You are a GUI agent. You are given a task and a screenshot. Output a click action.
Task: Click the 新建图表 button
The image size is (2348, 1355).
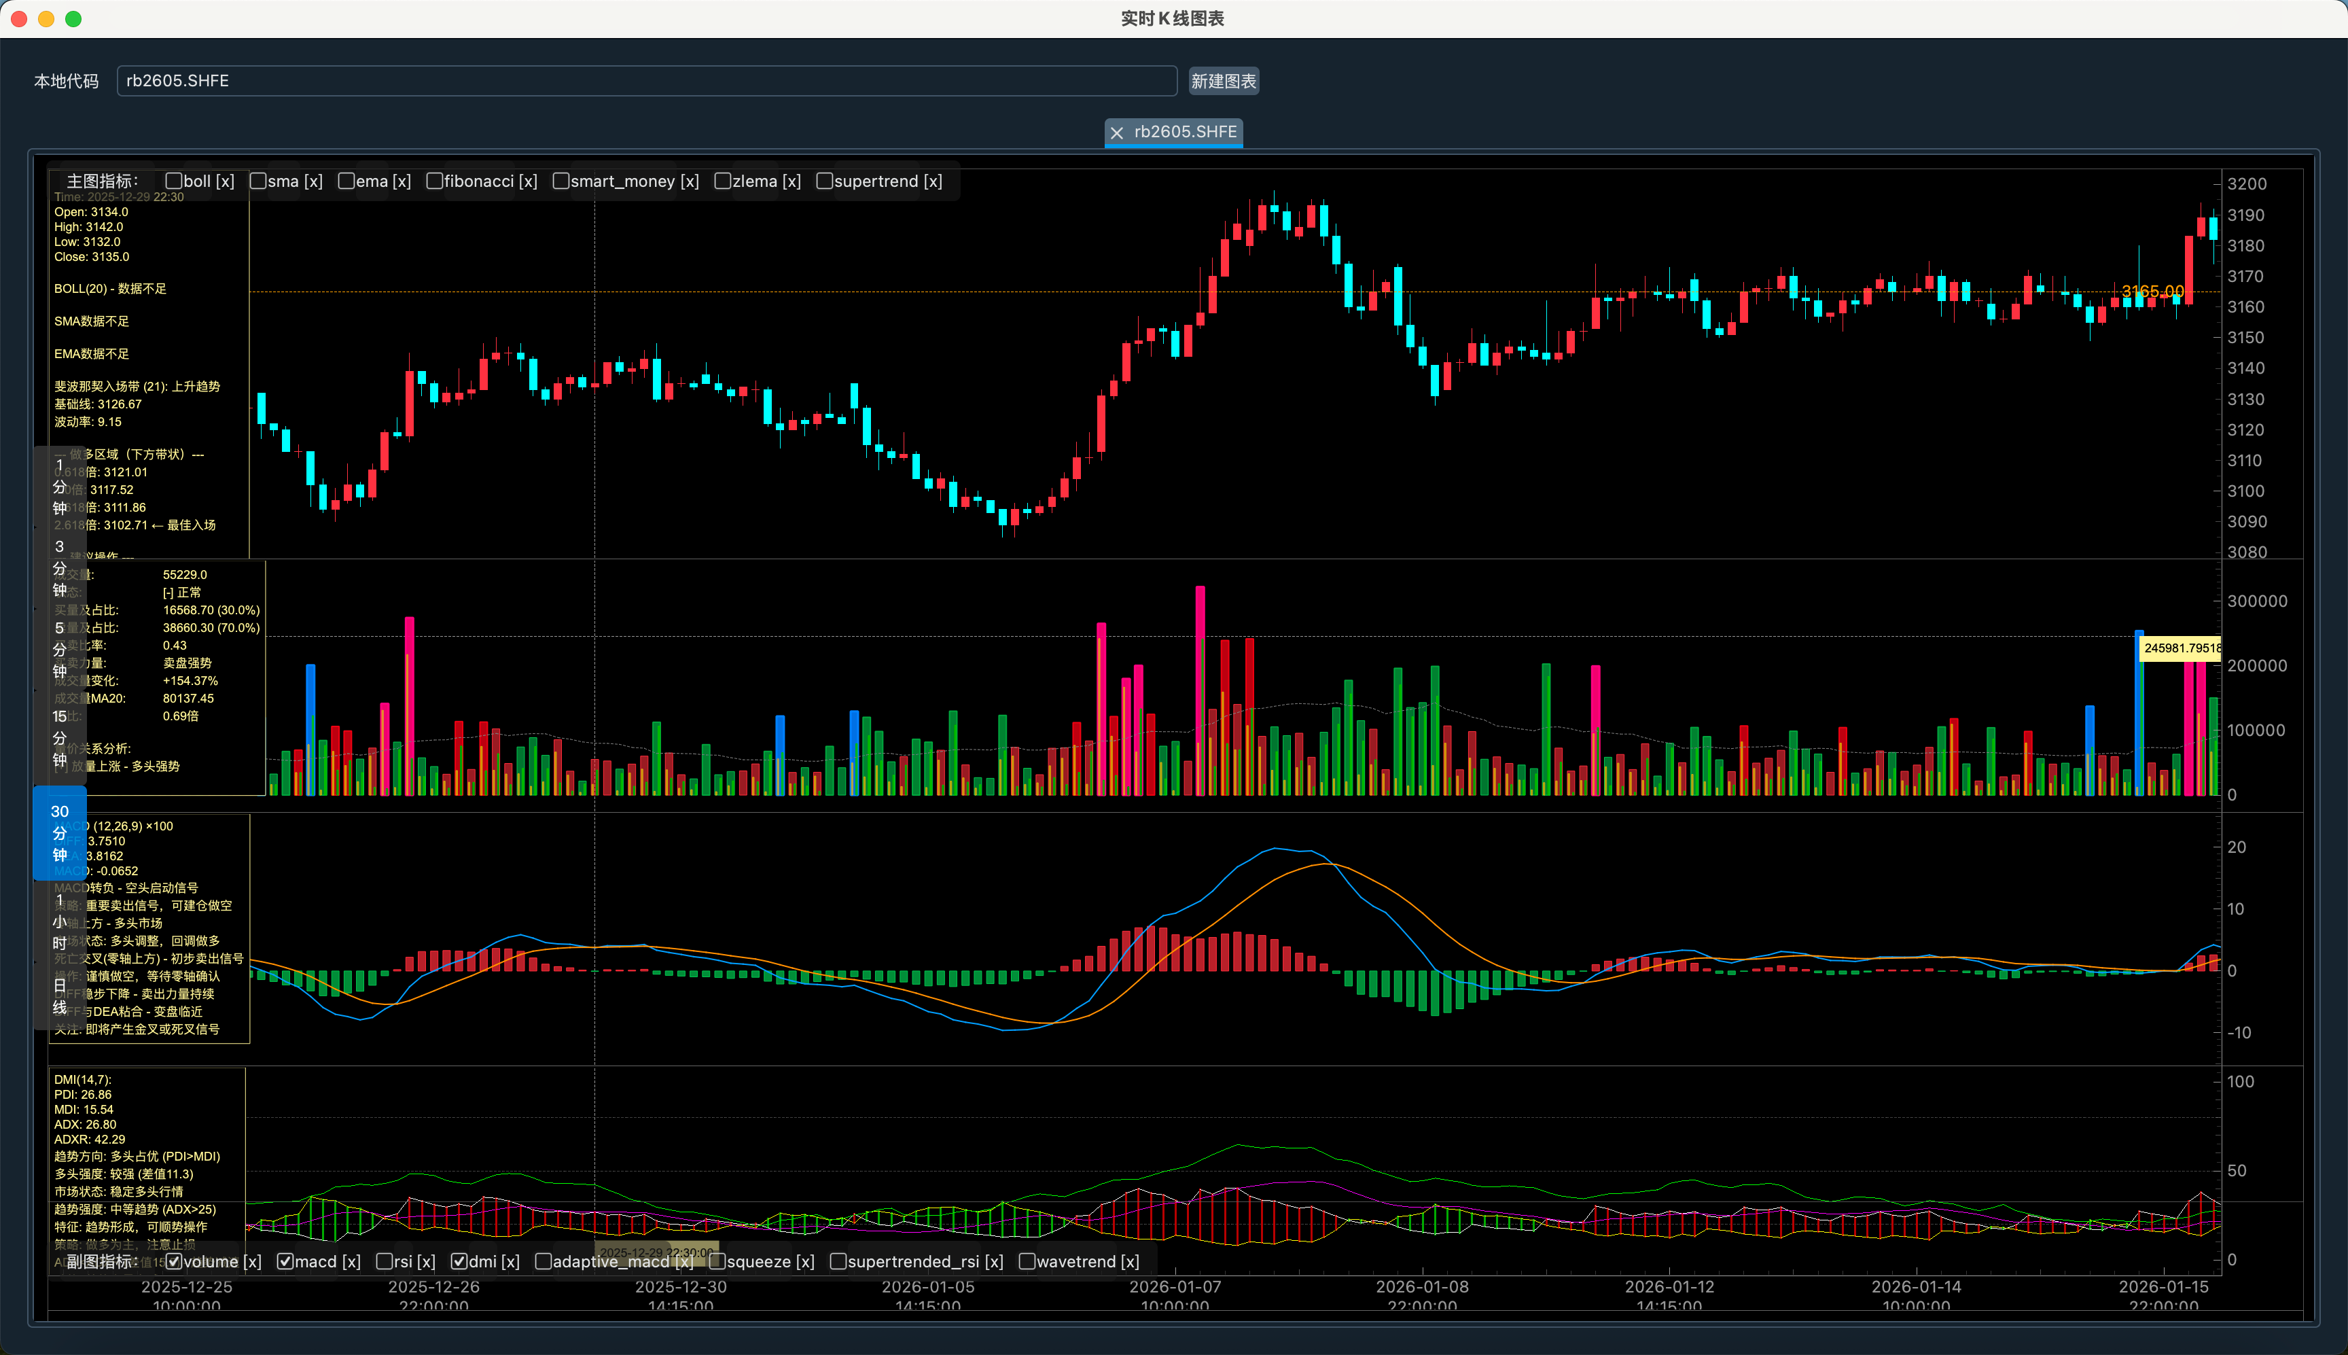[x=1224, y=82]
